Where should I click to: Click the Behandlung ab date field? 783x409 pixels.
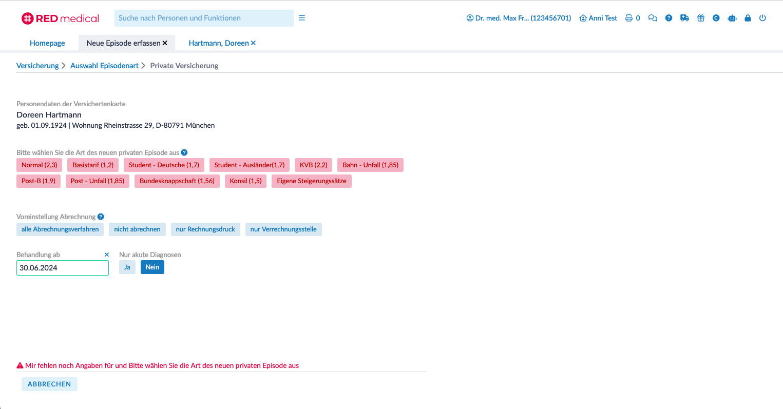[x=62, y=268]
